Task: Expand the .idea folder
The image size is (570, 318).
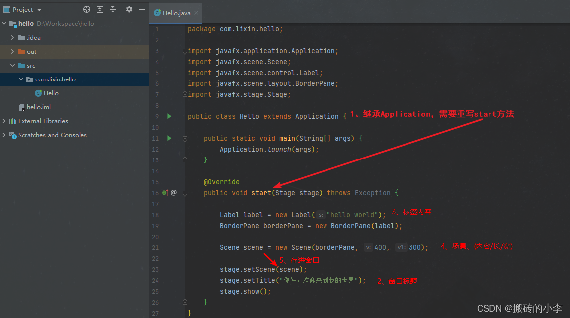Action: coord(12,37)
